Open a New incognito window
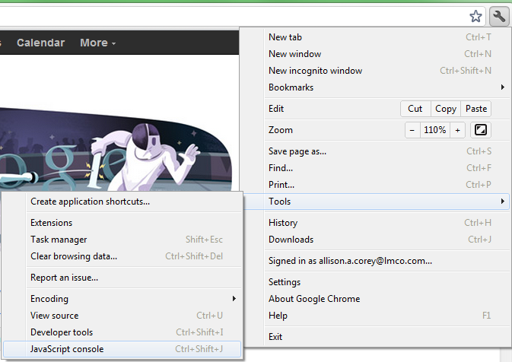Viewport: 512px width, 362px height. 386,71
